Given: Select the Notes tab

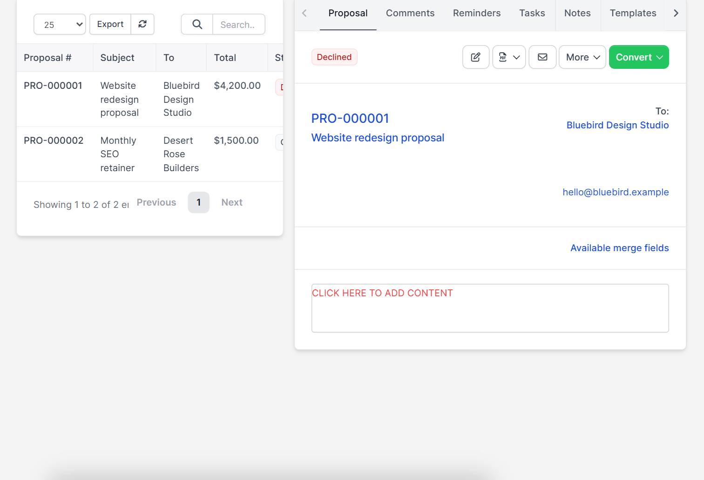Looking at the screenshot, I should coord(577,13).
